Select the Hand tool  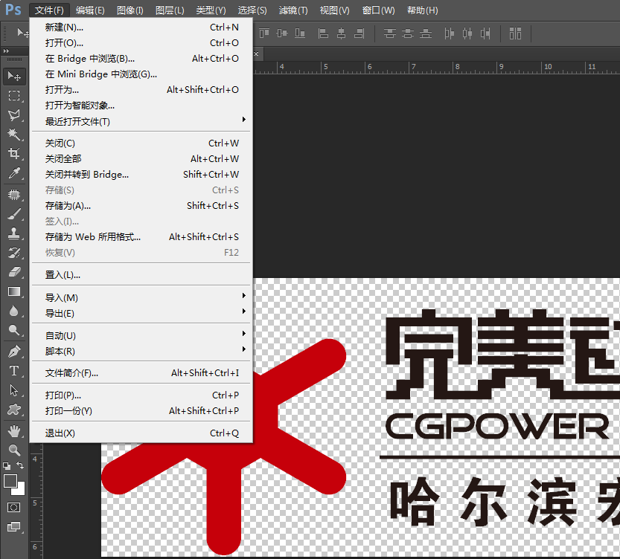tap(13, 430)
